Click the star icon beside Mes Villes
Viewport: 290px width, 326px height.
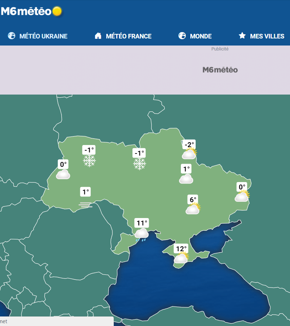pyautogui.click(x=242, y=36)
